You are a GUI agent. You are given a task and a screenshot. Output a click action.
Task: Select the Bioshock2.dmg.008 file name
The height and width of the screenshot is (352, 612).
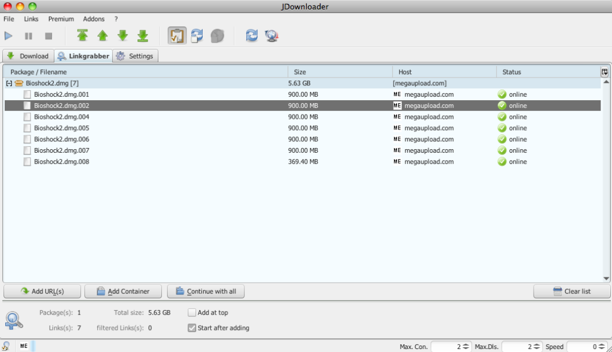62,161
